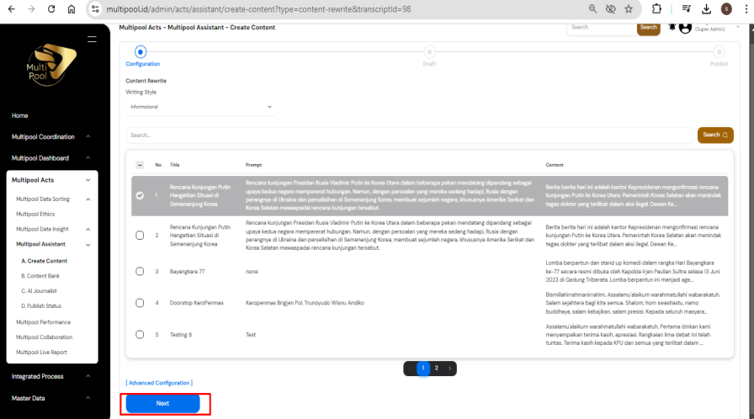Click the Configuration step circle
This screenshot has width=754, height=419.
(x=141, y=52)
